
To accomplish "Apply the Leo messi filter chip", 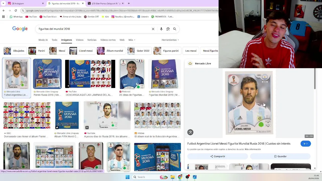I will (191, 51).
